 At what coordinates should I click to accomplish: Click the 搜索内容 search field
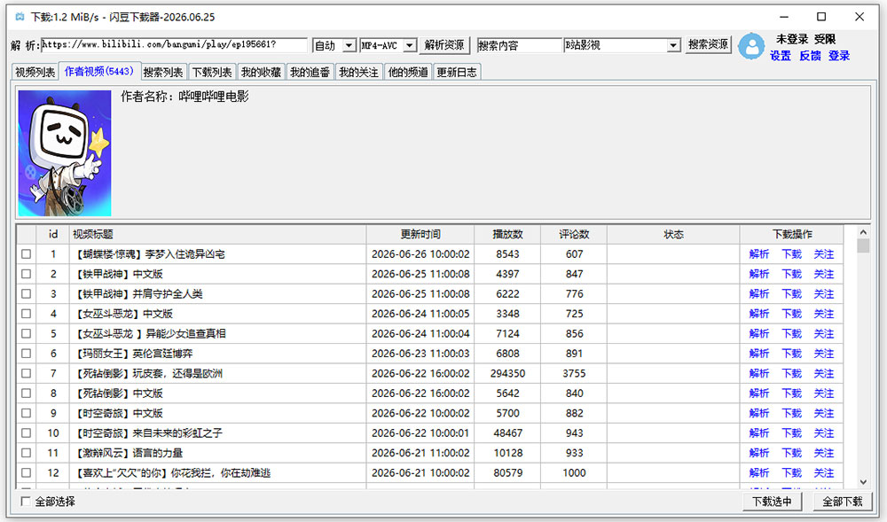(x=519, y=45)
